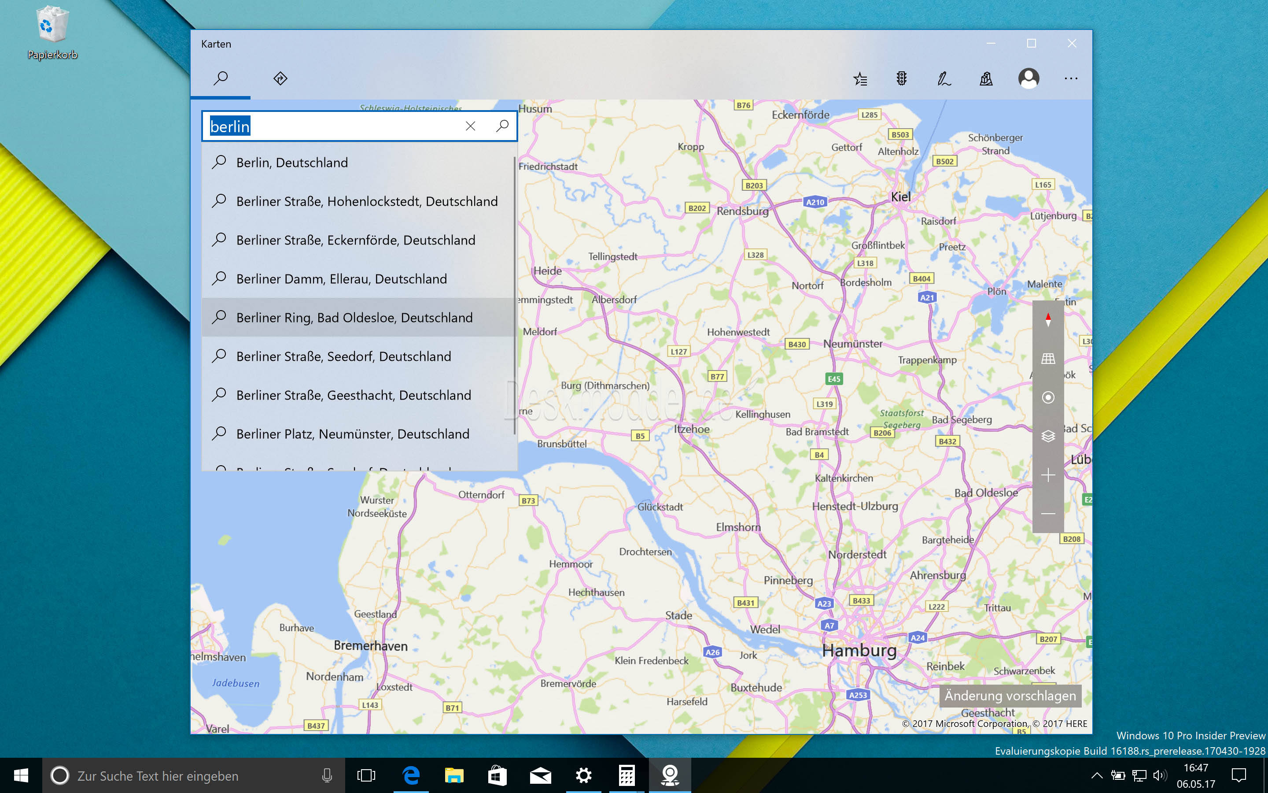
Task: Launch Microsoft Edge from the taskbar
Action: click(x=411, y=775)
